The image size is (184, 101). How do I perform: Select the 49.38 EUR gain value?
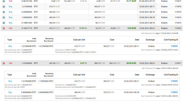click(x=131, y=63)
